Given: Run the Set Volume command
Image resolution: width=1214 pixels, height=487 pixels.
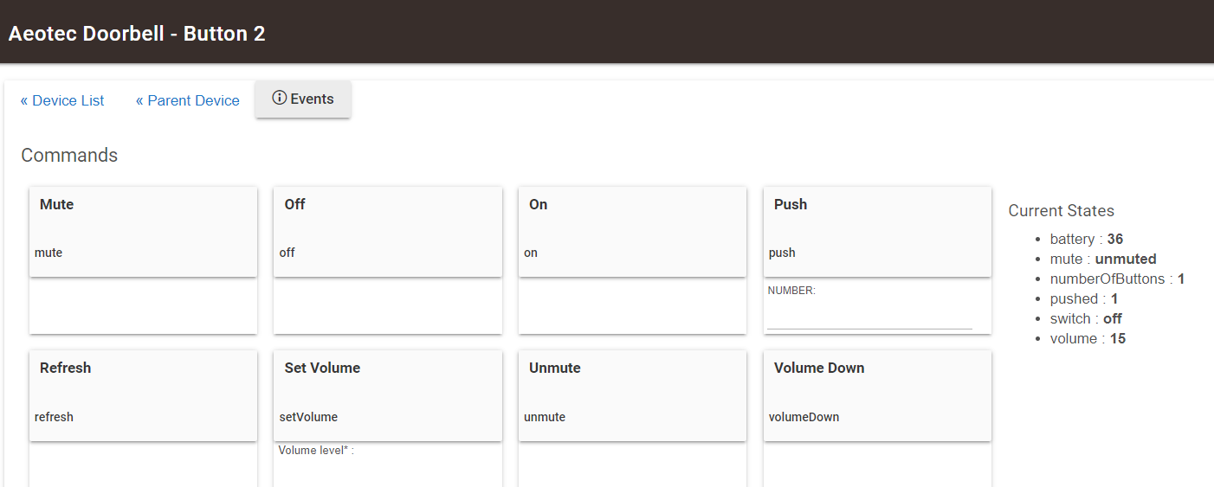Looking at the screenshot, I should (x=388, y=395).
